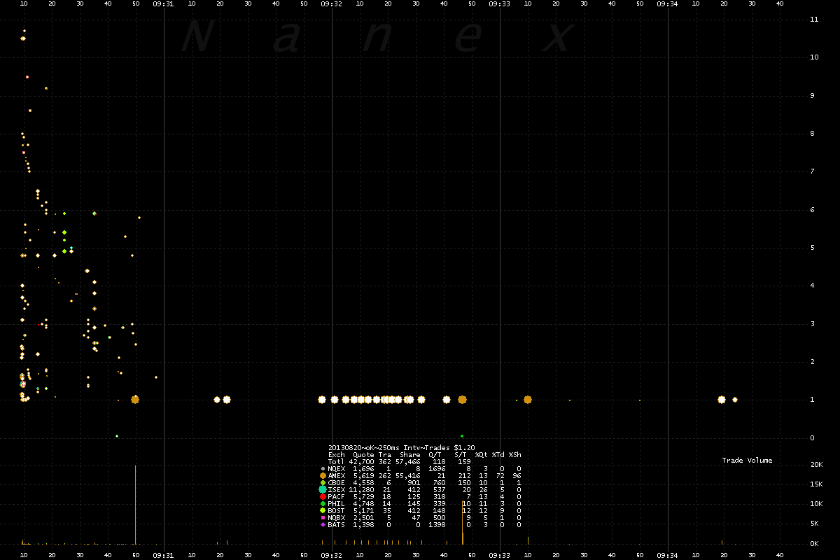Viewport: 840px width, 560px height.
Task: Click PACF quote value 5,729
Action: pyautogui.click(x=364, y=496)
